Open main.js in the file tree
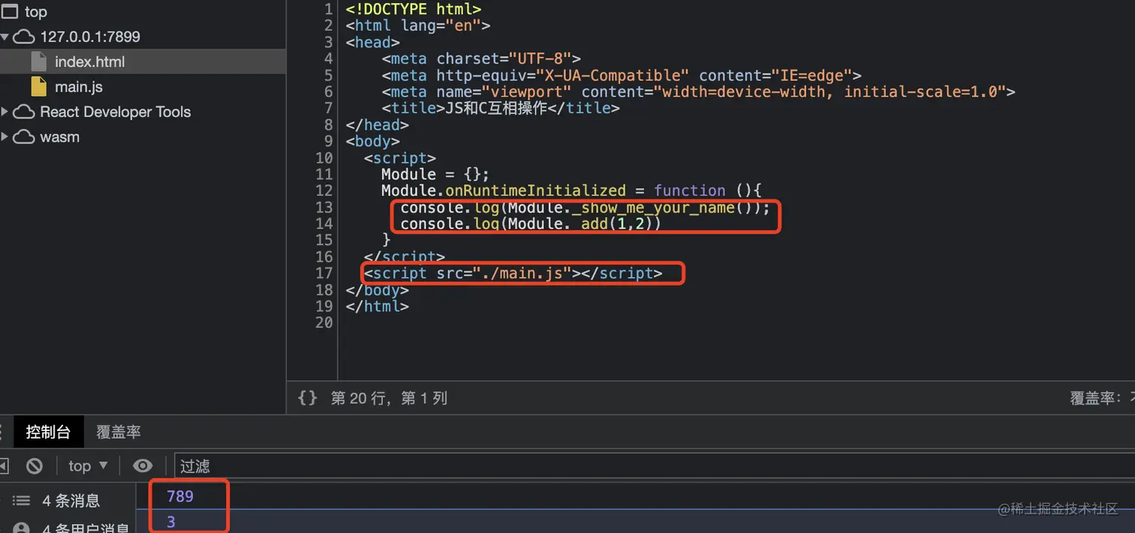Image resolution: width=1135 pixels, height=533 pixels. pyautogui.click(x=79, y=87)
